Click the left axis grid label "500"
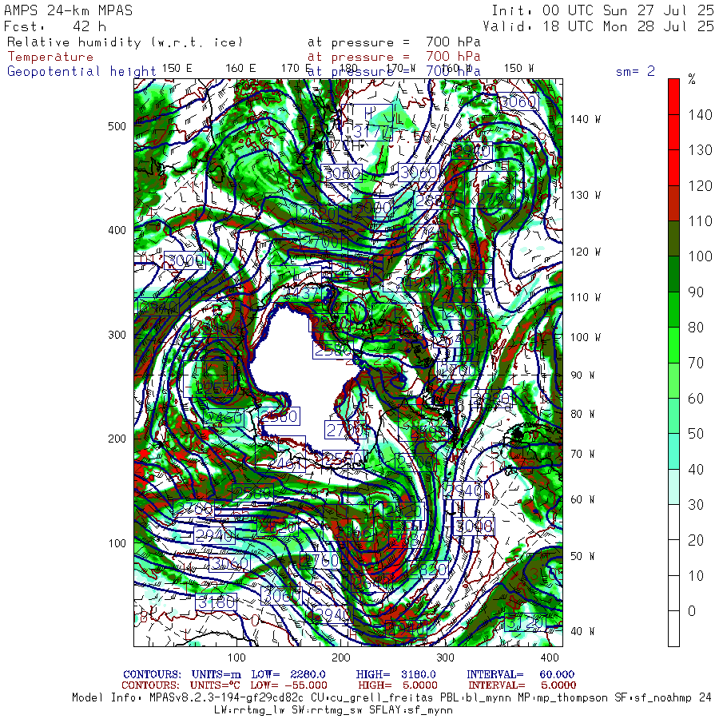This screenshot has height=719, width=719. click(117, 126)
